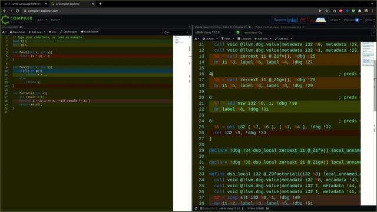Open the C++ language selector dropdown
Screen dimensions: 377x212
(x=176, y=32)
